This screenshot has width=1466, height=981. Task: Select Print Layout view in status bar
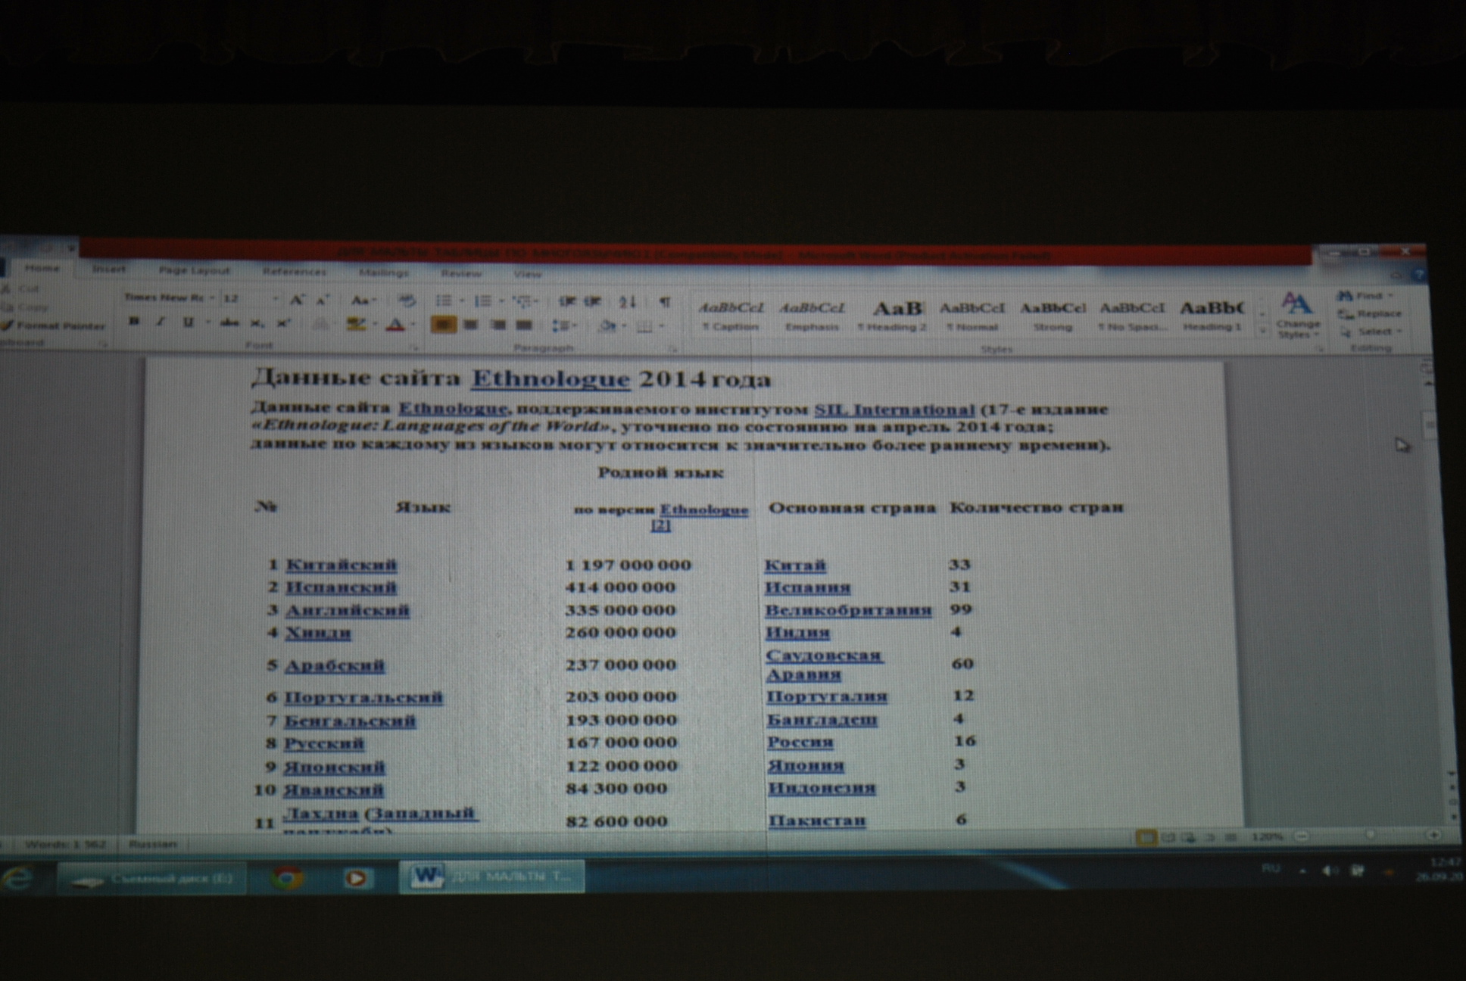[1146, 837]
